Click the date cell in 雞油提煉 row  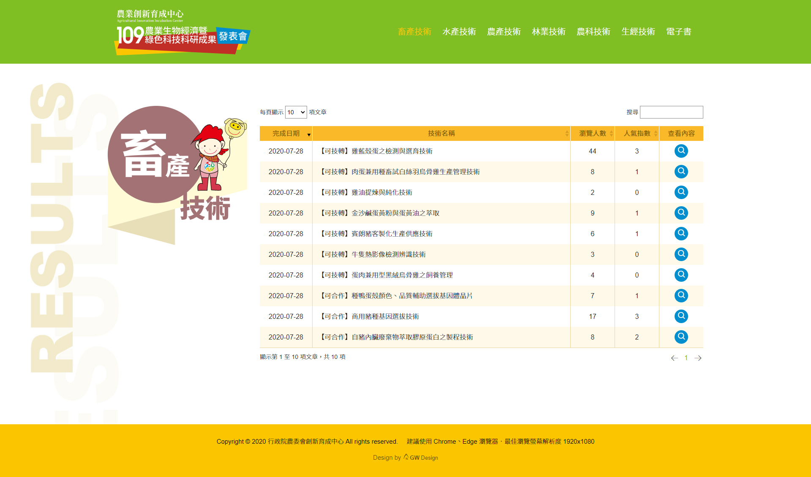point(286,192)
